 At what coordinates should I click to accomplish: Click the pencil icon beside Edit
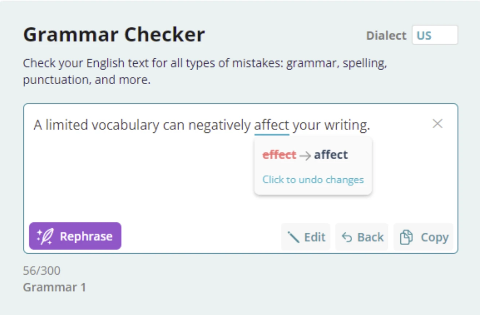pos(293,237)
